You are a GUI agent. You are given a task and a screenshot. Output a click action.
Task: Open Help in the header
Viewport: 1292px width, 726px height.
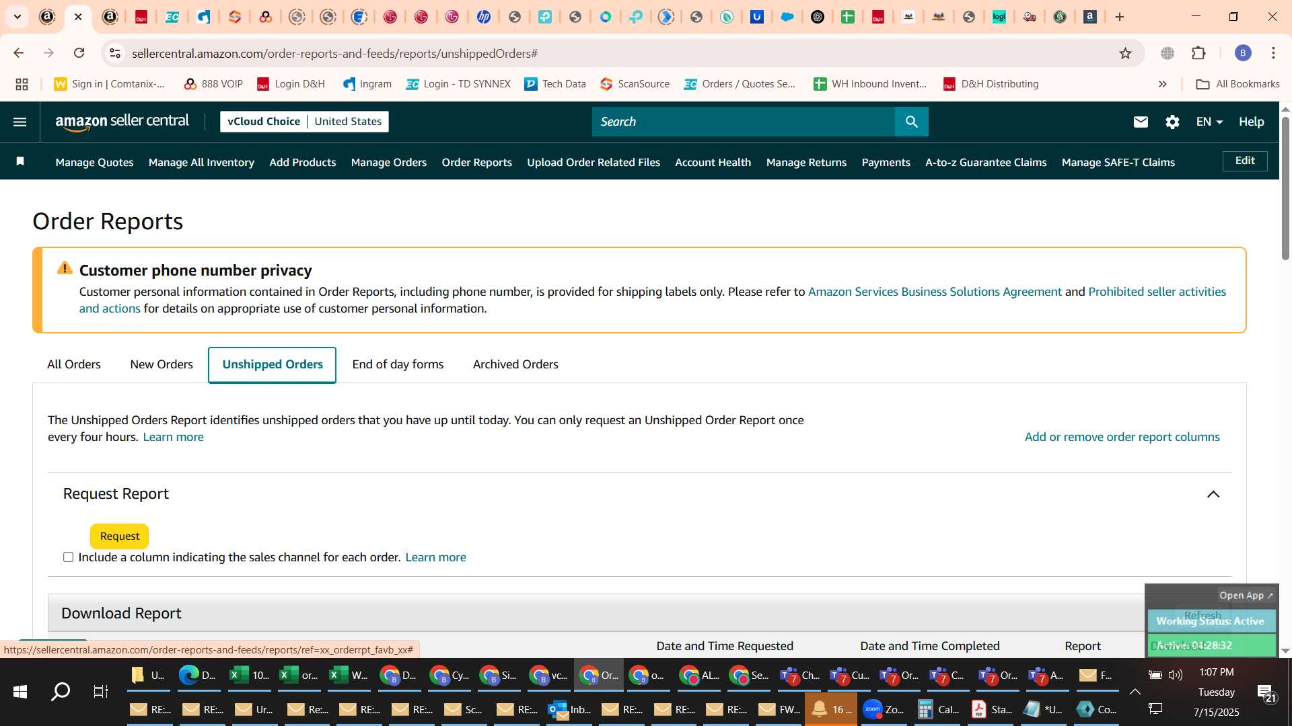click(1251, 122)
